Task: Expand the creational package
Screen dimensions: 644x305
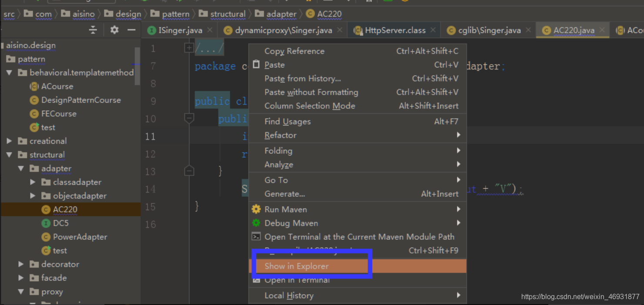Action: click(x=9, y=141)
